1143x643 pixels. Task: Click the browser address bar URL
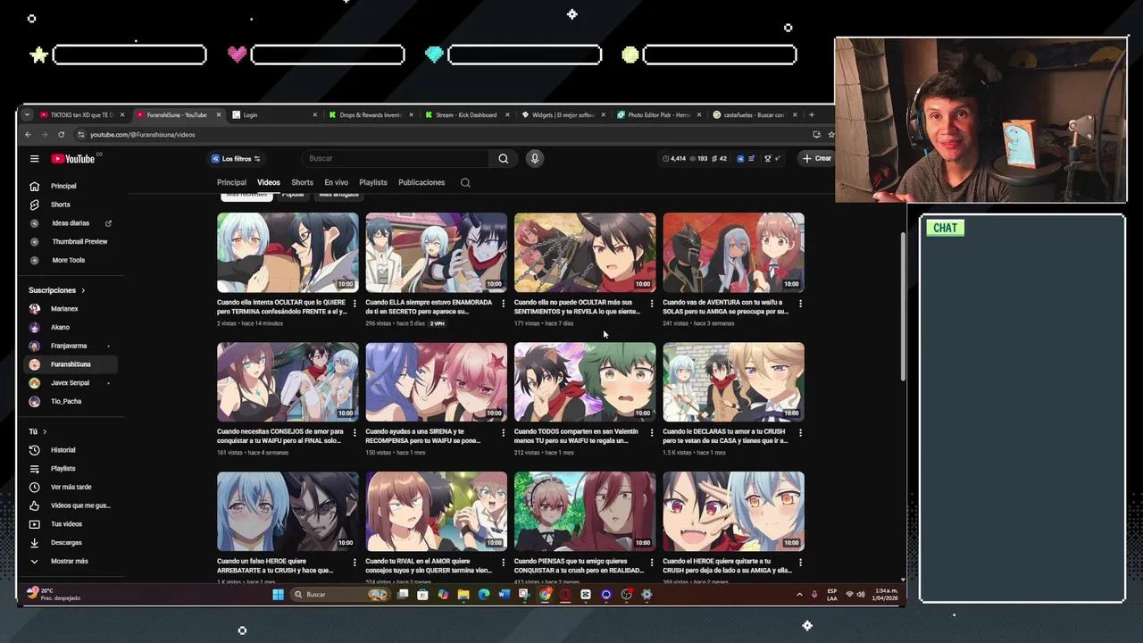[143, 135]
